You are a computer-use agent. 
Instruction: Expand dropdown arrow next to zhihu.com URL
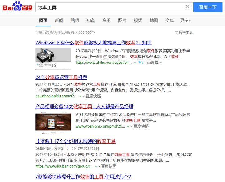tap(135, 63)
